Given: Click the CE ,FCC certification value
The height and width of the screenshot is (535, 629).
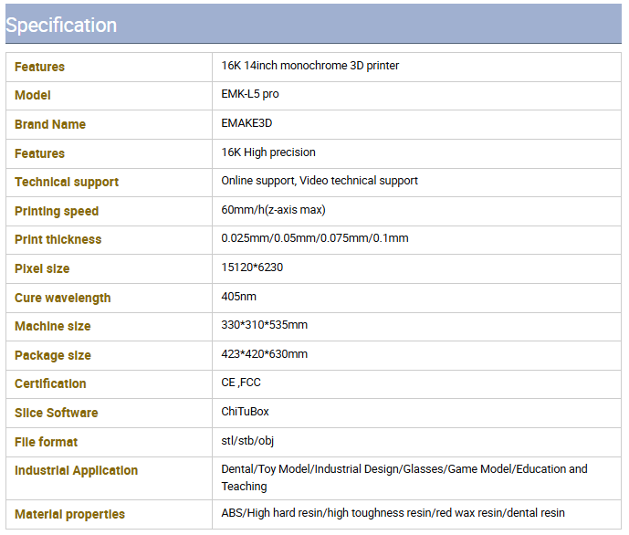Looking at the screenshot, I should tap(241, 383).
